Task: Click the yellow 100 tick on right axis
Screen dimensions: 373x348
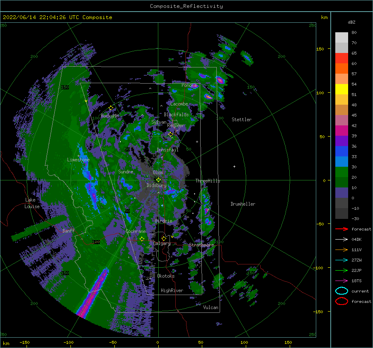Action: pyautogui.click(x=320, y=93)
